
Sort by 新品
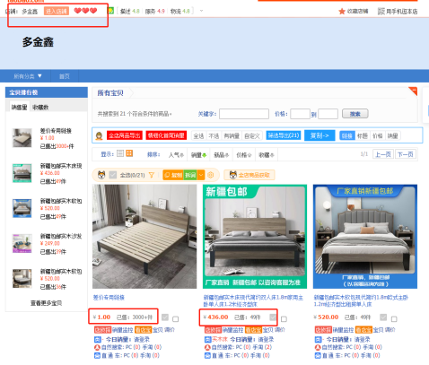click(x=222, y=155)
